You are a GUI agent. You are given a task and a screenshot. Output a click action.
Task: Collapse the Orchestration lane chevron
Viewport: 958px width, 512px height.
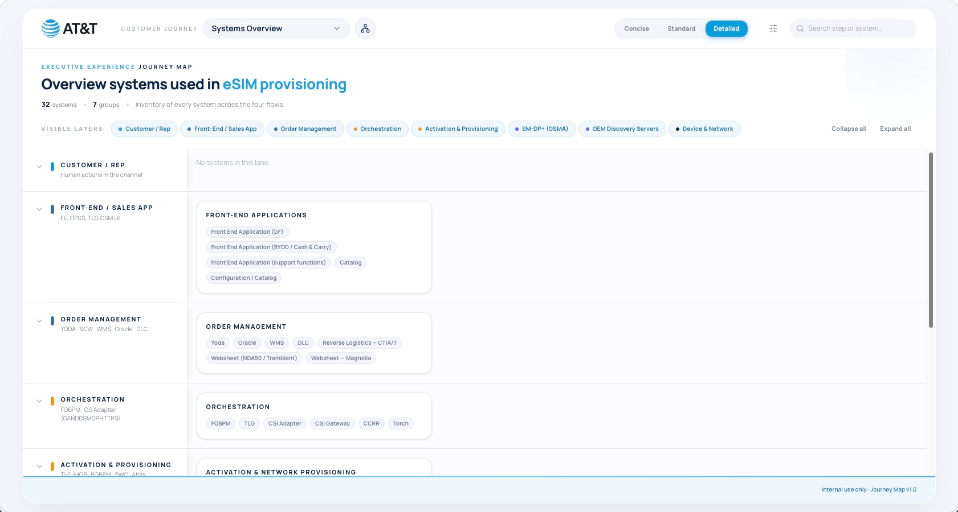coord(39,401)
